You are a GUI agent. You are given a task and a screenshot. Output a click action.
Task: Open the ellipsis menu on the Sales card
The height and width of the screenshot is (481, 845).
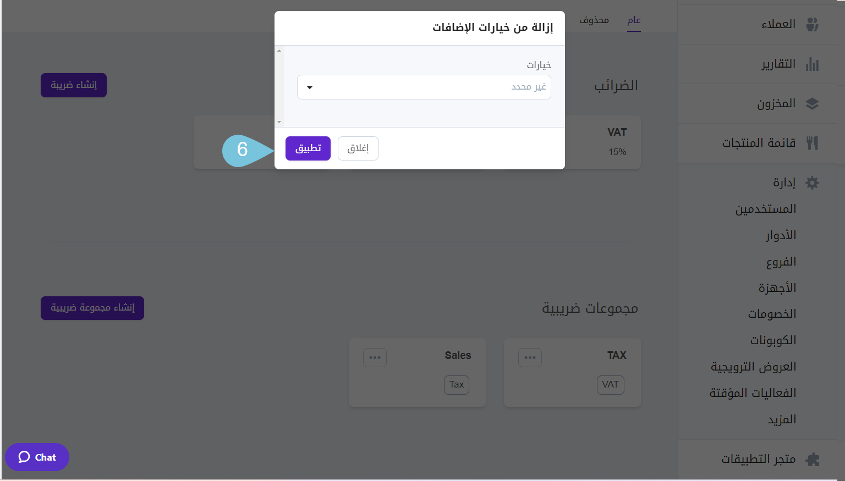tap(375, 357)
